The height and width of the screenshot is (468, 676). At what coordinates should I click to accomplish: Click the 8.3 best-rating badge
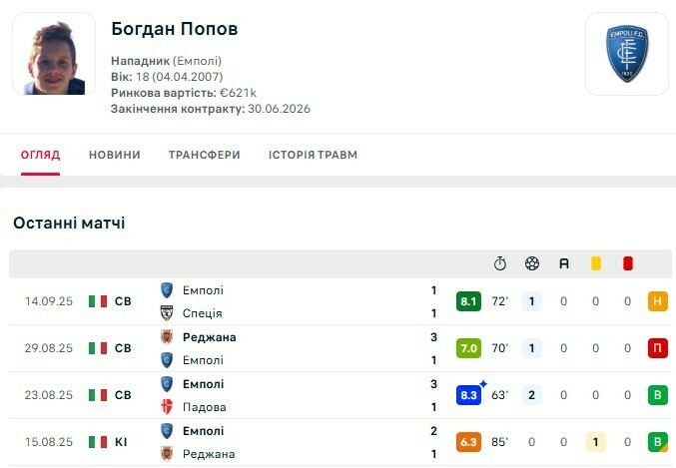[x=469, y=395]
